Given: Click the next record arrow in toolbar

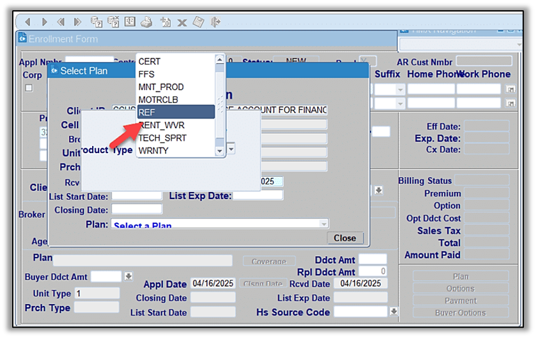Looking at the screenshot, I should pyautogui.click(x=43, y=22).
